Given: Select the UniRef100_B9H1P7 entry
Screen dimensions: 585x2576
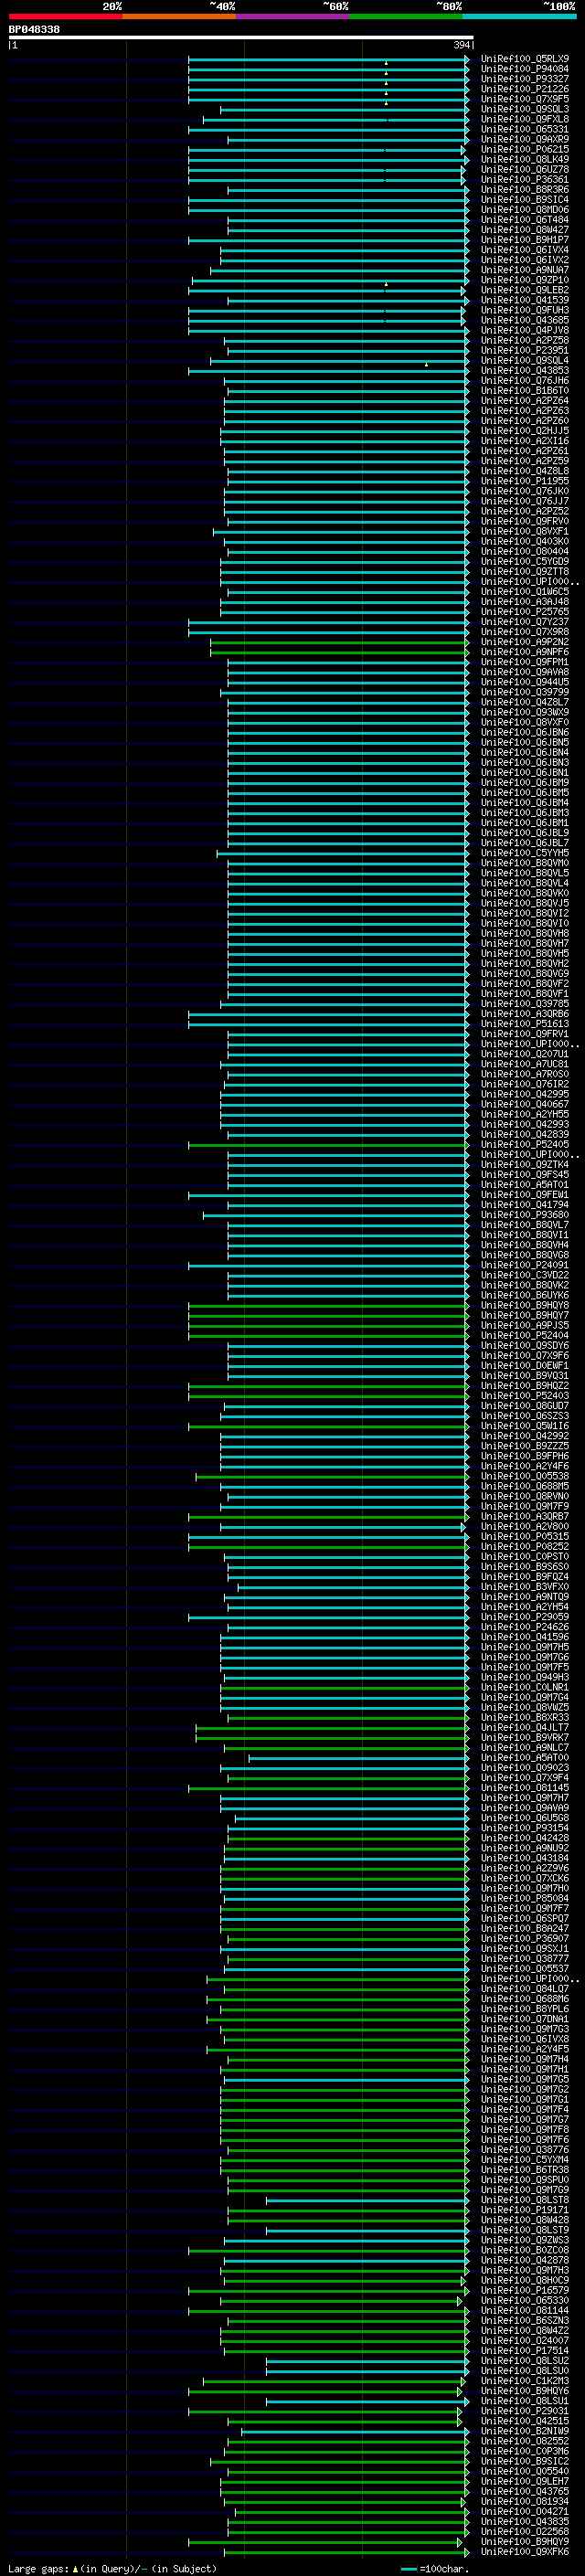Looking at the screenshot, I should click(525, 240).
